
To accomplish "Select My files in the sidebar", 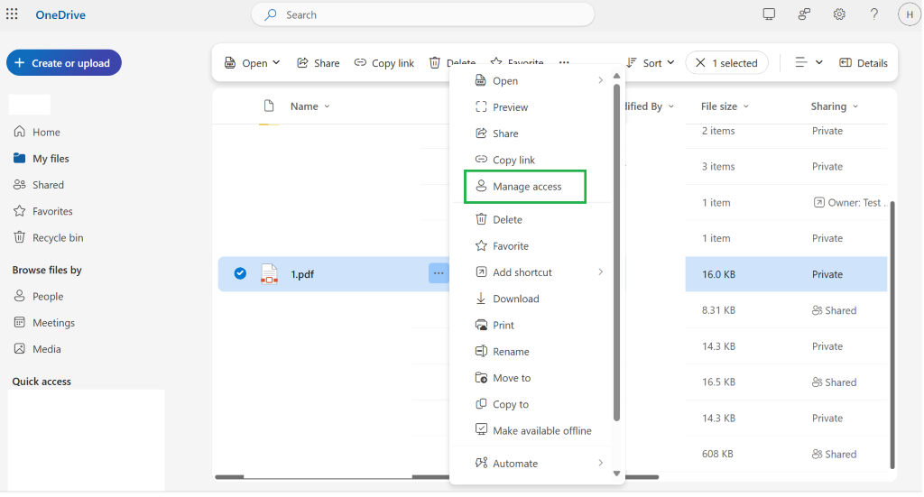I will (x=42, y=159).
